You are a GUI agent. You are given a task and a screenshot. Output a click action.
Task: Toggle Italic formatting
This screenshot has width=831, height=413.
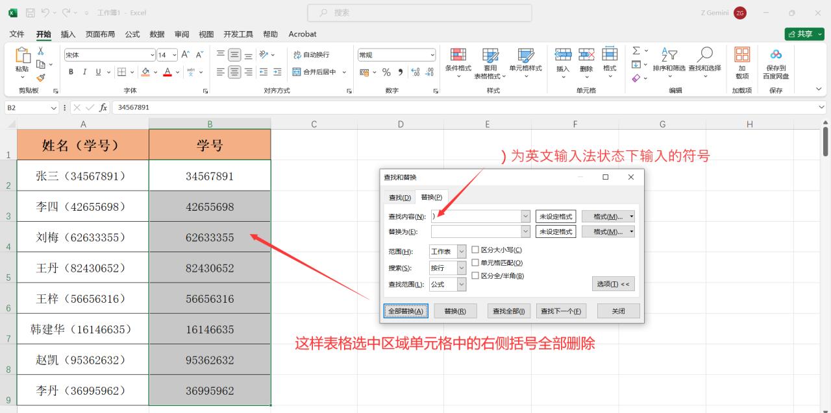84,72
